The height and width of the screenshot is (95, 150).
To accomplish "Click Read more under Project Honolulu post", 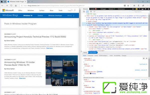I will coord(49,48).
